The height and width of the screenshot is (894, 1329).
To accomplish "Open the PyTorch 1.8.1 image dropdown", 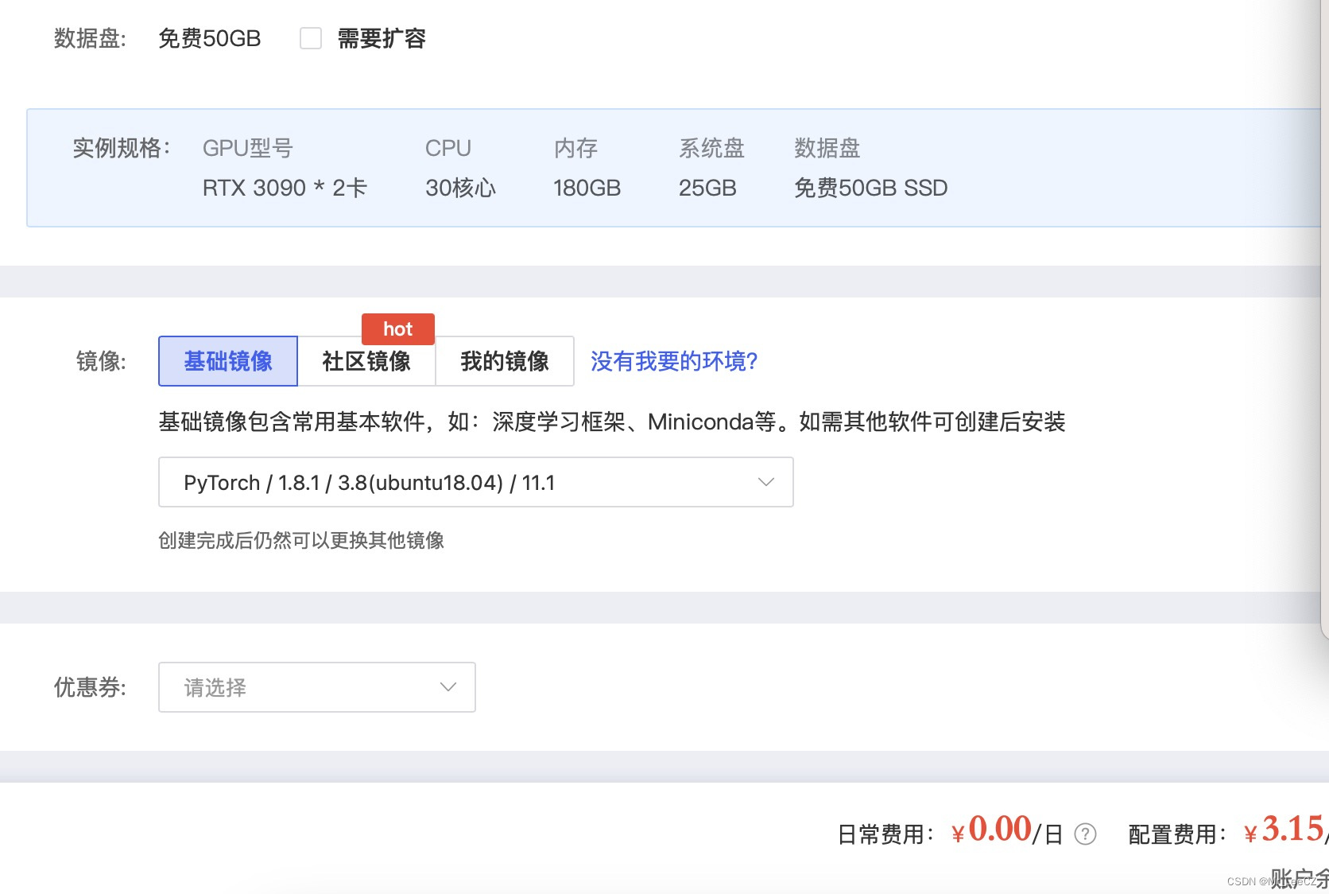I will click(476, 482).
